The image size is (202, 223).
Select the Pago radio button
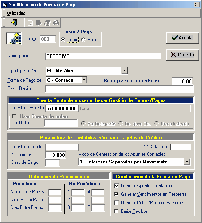tap(83, 40)
